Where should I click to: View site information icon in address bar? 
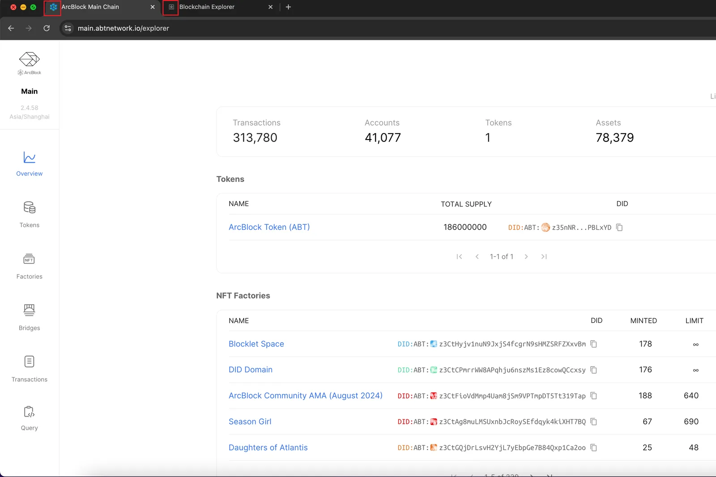68,28
